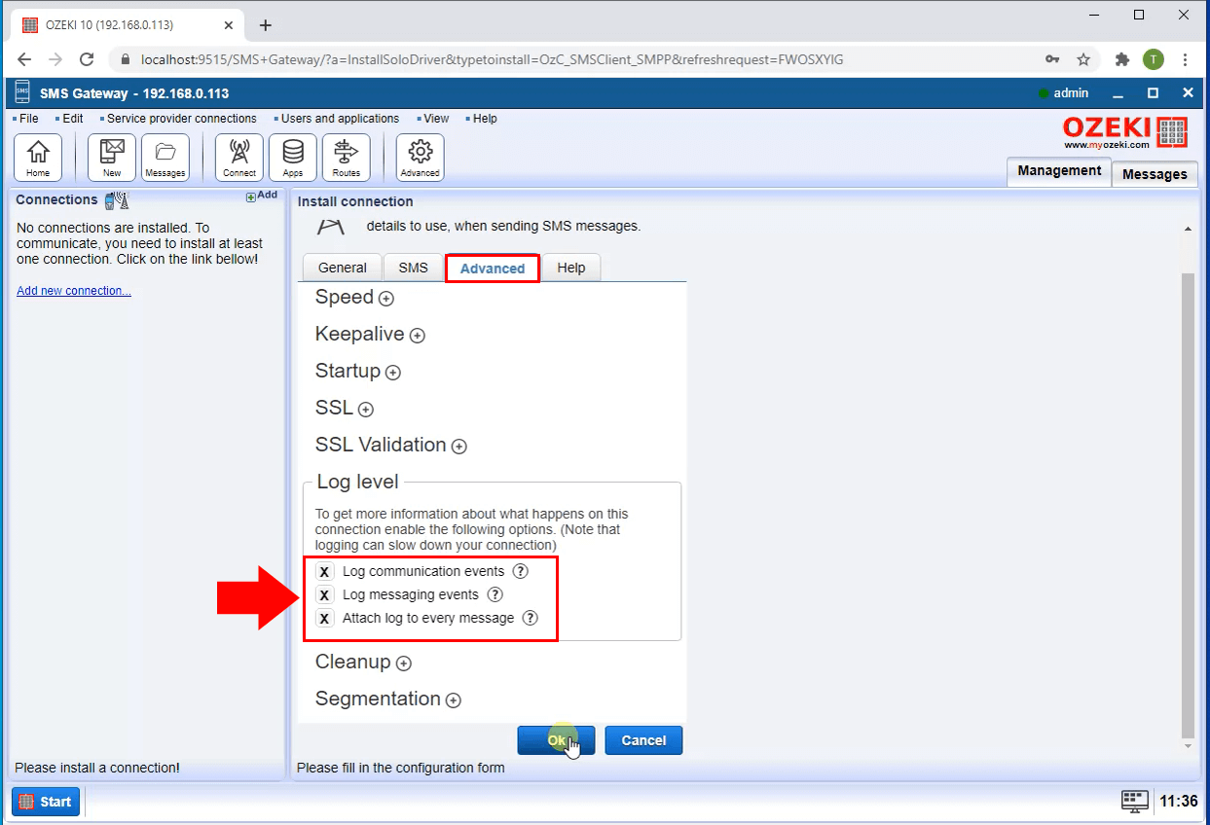1210x825 pixels.
Task: Open the Apps toolbar icon
Action: click(x=292, y=157)
